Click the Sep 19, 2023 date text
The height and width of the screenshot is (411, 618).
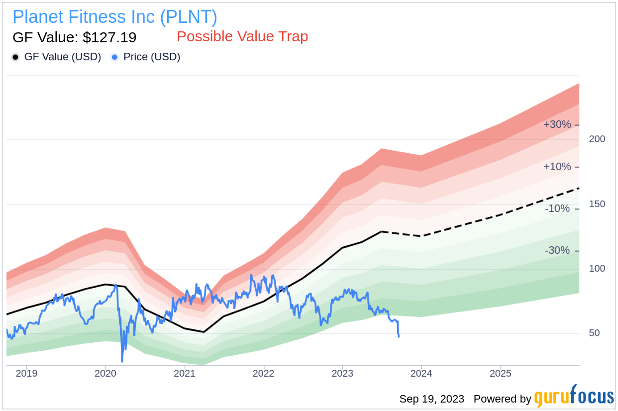pos(432,399)
